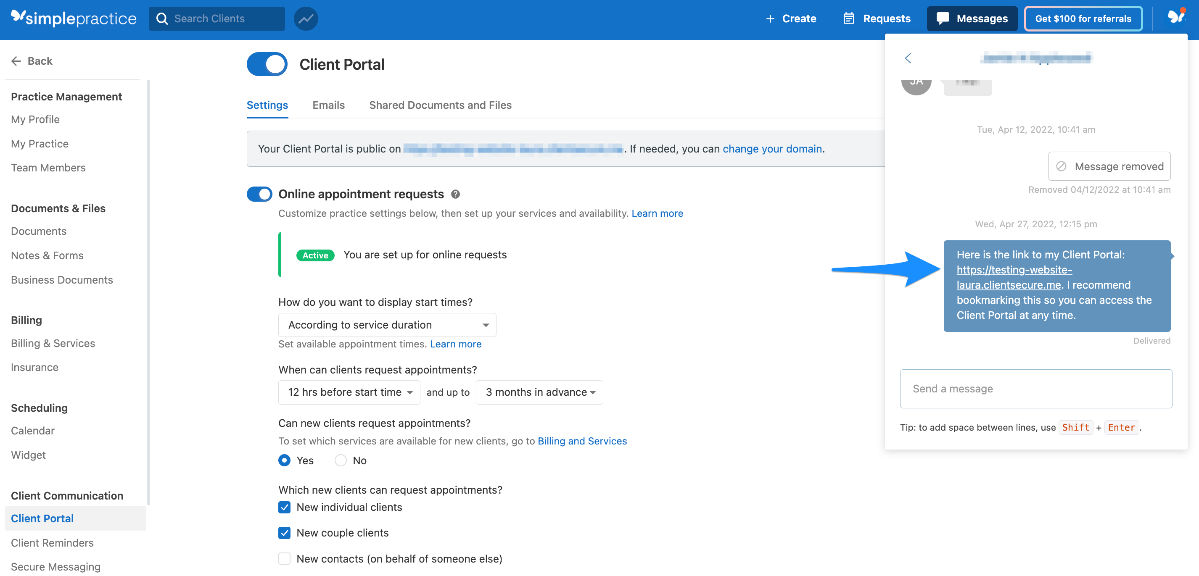Image resolution: width=1199 pixels, height=576 pixels.
Task: Click the Active status badge
Action: pos(315,255)
